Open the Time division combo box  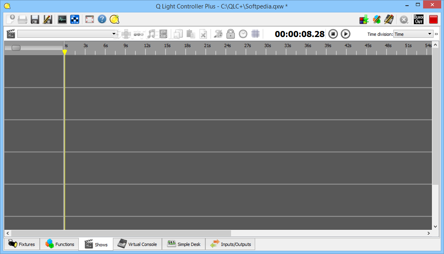pos(413,34)
